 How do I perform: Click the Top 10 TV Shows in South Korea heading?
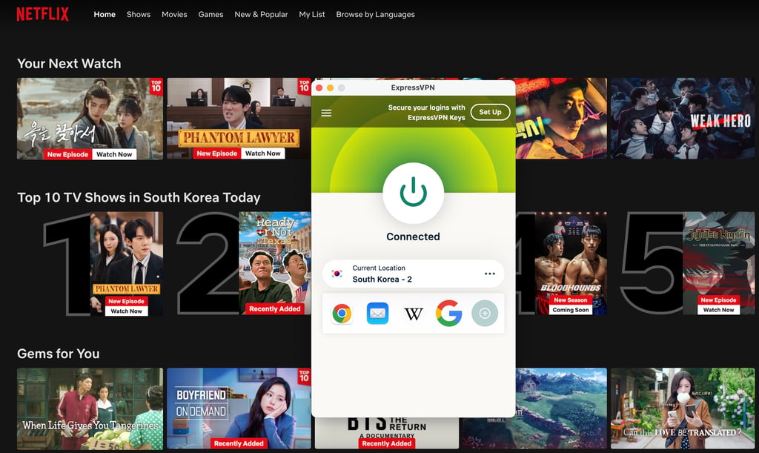pyautogui.click(x=139, y=197)
